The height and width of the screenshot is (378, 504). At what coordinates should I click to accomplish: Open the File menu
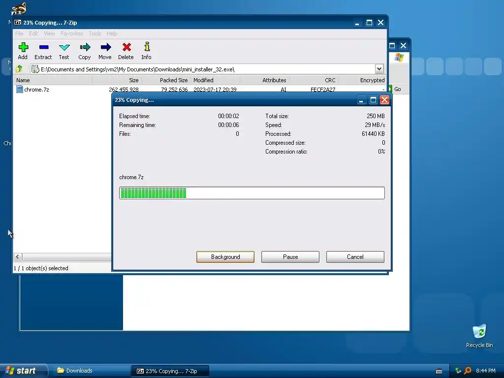(19, 33)
